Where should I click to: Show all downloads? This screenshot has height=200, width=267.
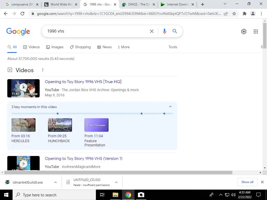click(247, 182)
